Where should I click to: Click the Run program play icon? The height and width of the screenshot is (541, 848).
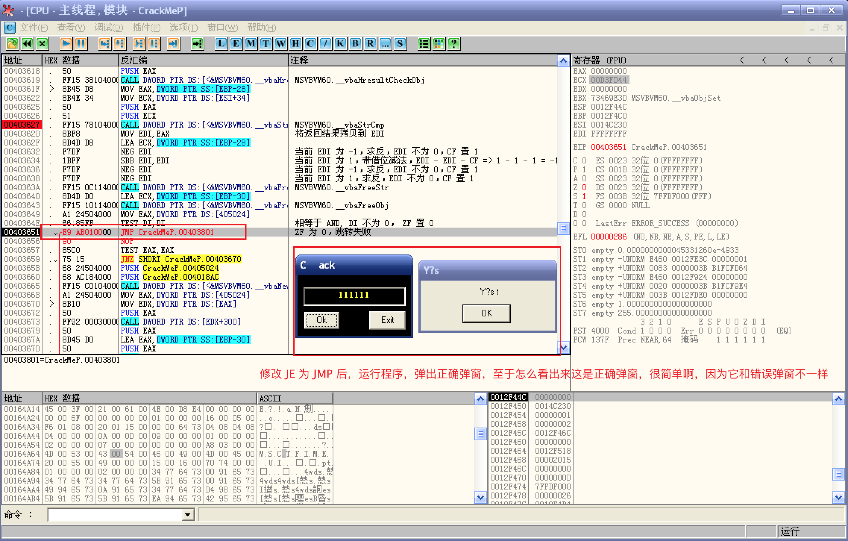[x=66, y=44]
